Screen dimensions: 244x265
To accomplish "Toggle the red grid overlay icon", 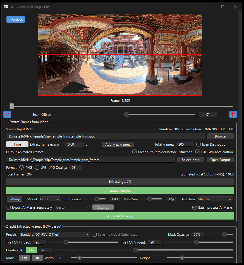I will point(233,114).
